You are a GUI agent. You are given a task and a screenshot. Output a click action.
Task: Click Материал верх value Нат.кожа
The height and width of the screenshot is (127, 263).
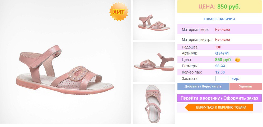coord(222,30)
